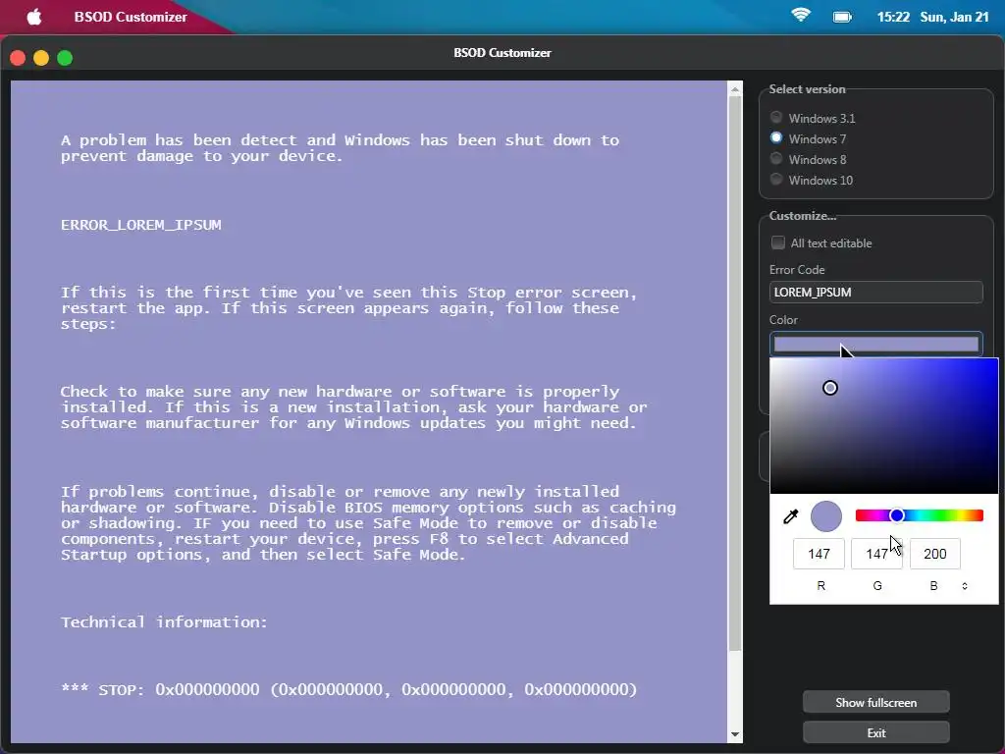This screenshot has height=754, width=1005.
Task: Click the 'If this is the first time' paragraph
Action: [349, 307]
